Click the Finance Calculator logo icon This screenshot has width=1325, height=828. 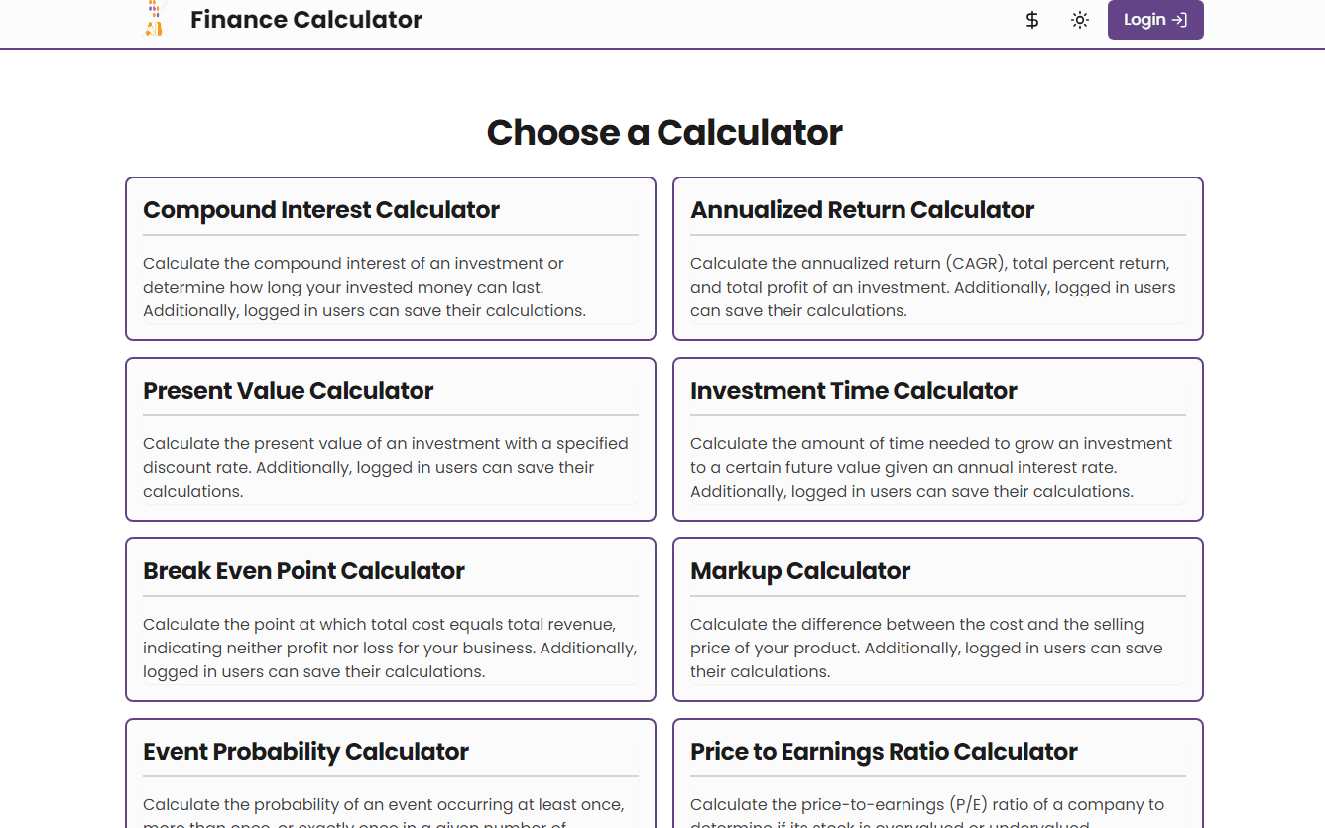154,19
